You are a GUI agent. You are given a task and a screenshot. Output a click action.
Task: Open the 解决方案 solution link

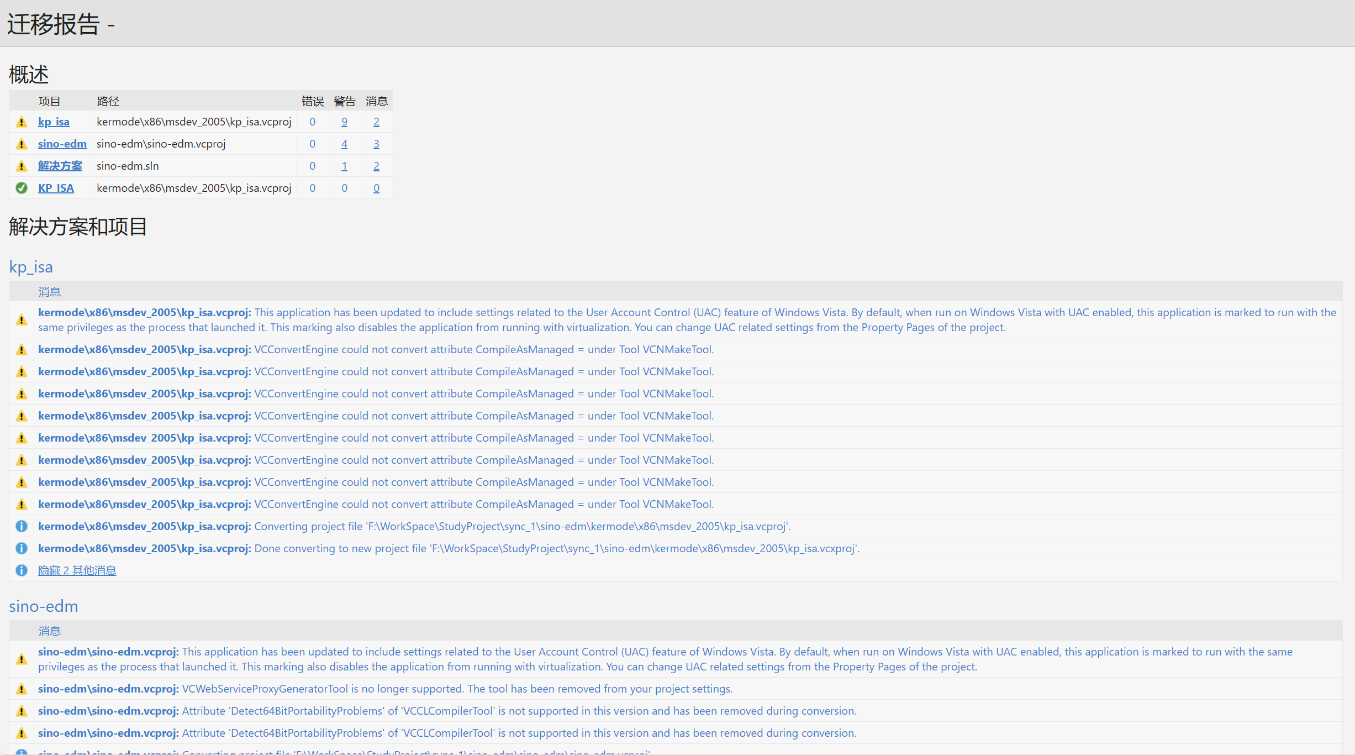pos(60,166)
